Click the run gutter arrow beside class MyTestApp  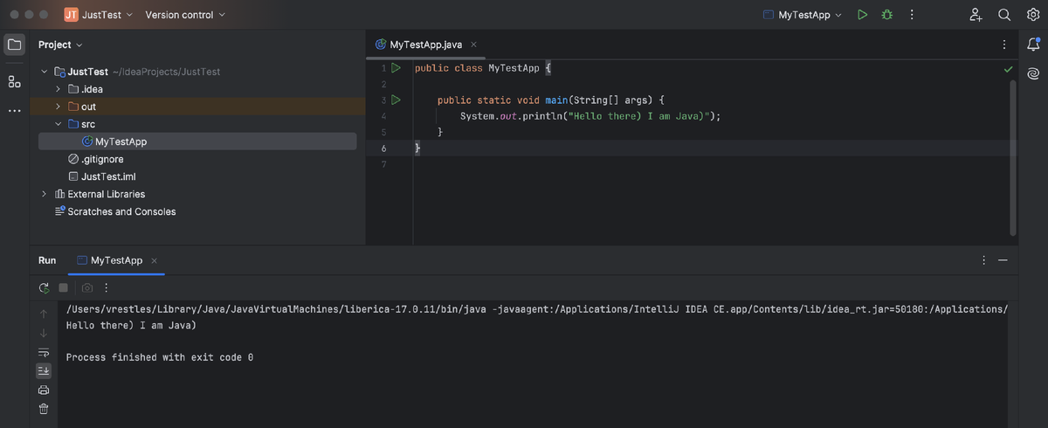coord(396,68)
